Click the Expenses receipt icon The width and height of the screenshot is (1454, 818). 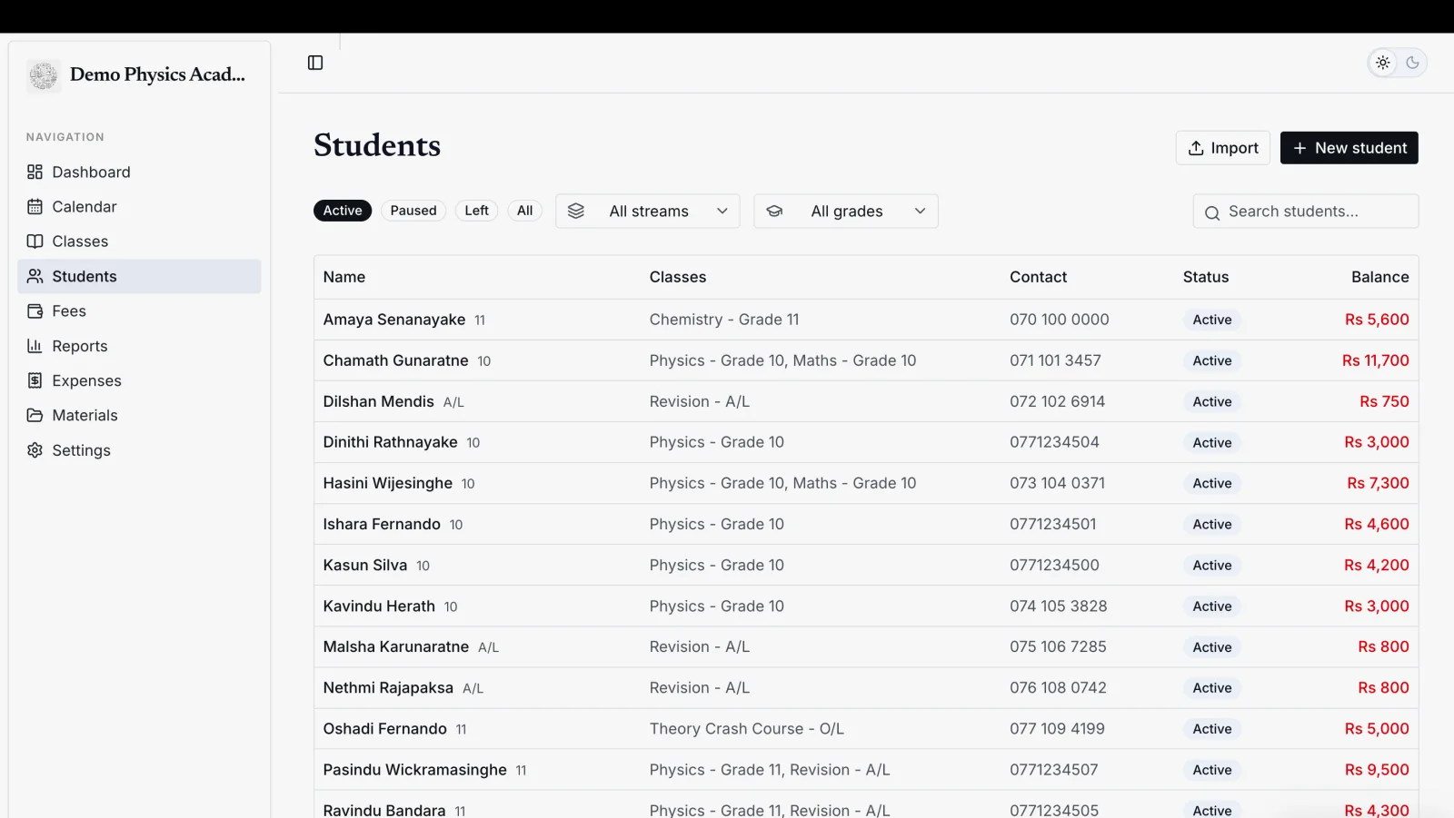pos(35,380)
